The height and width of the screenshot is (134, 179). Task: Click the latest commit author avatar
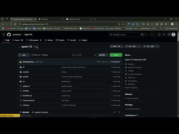click(x=21, y=62)
